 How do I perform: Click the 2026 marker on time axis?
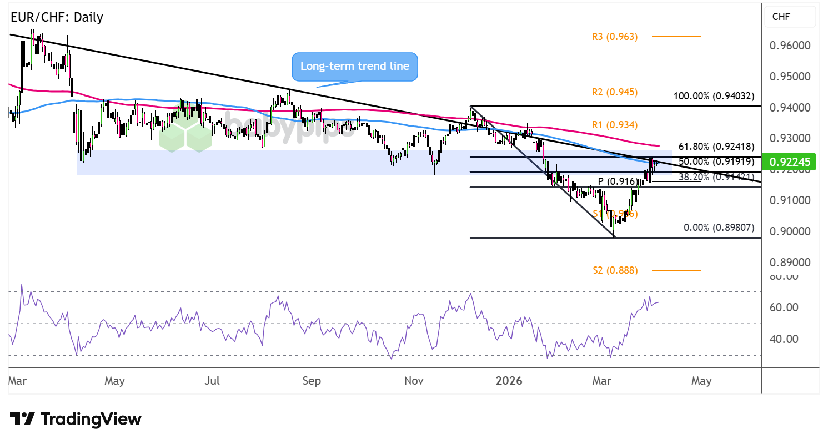pos(509,381)
